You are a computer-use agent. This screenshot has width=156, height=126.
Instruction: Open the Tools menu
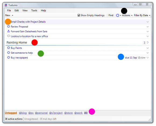pyautogui.click(x=34, y=11)
